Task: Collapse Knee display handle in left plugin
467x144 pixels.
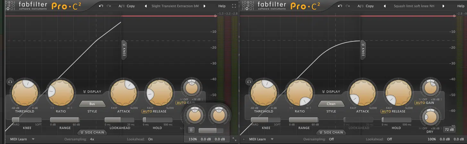Action: tap(124, 50)
